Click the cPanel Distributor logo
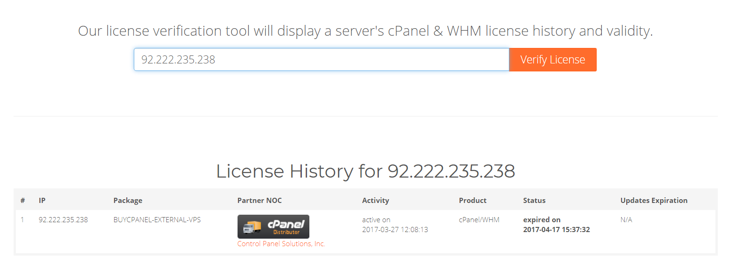Screen dimensions: 730x280 [273, 226]
